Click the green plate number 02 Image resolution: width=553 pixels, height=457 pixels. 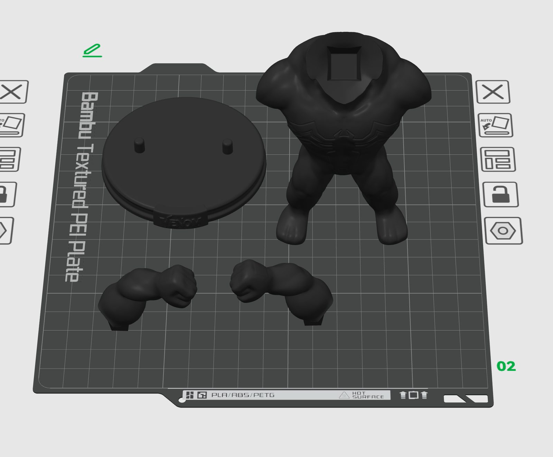click(506, 366)
